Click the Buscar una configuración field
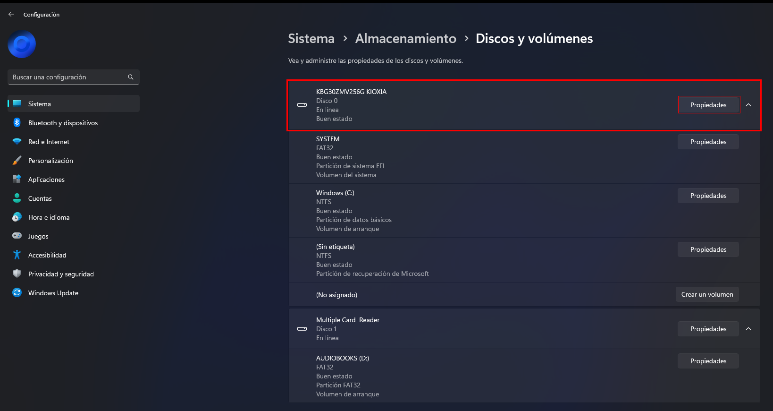 [74, 77]
